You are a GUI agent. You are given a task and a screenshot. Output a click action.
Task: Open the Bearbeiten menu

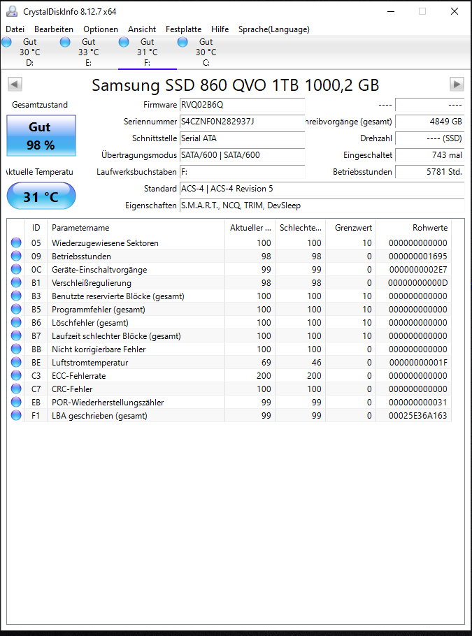point(54,29)
